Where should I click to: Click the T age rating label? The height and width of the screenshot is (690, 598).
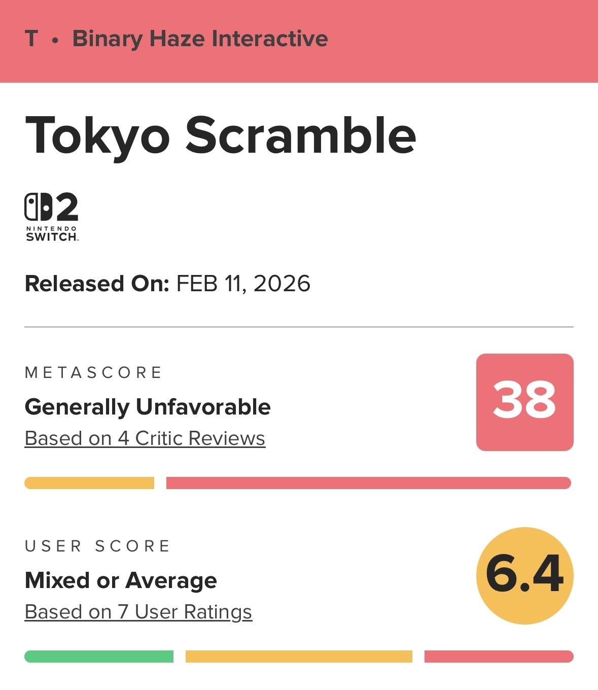[x=31, y=39]
